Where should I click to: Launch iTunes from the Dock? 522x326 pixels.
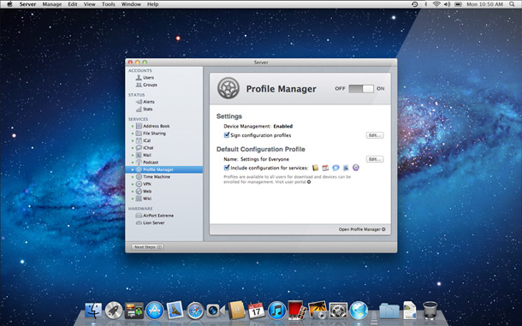pos(276,311)
